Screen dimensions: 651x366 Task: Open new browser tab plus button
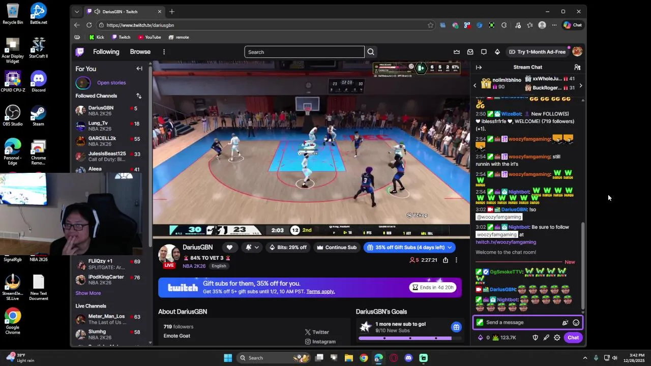click(x=172, y=12)
